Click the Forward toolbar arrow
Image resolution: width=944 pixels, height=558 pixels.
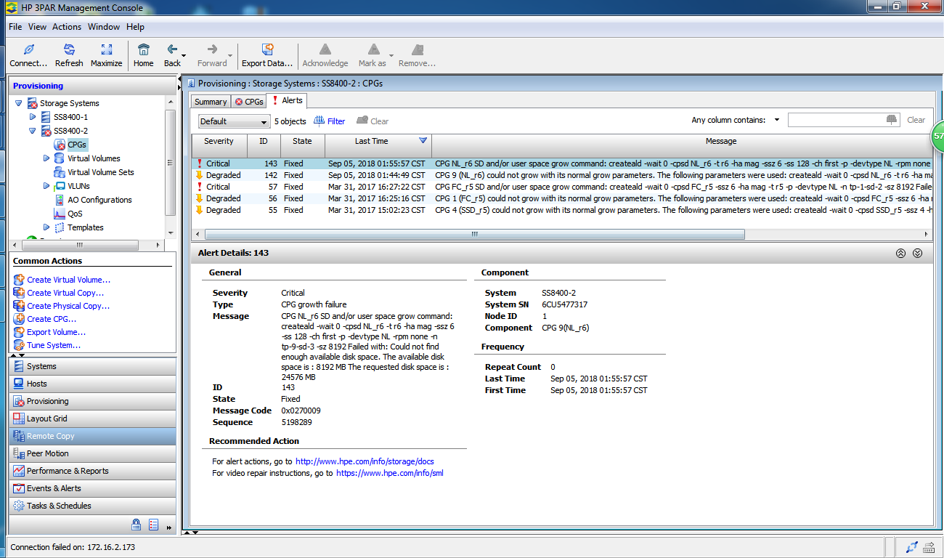[212, 55]
